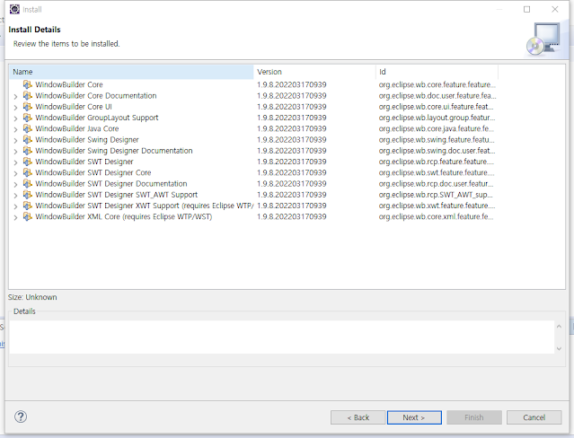Expand the XWT Support row
The width and height of the screenshot is (574, 438).
pos(15,206)
